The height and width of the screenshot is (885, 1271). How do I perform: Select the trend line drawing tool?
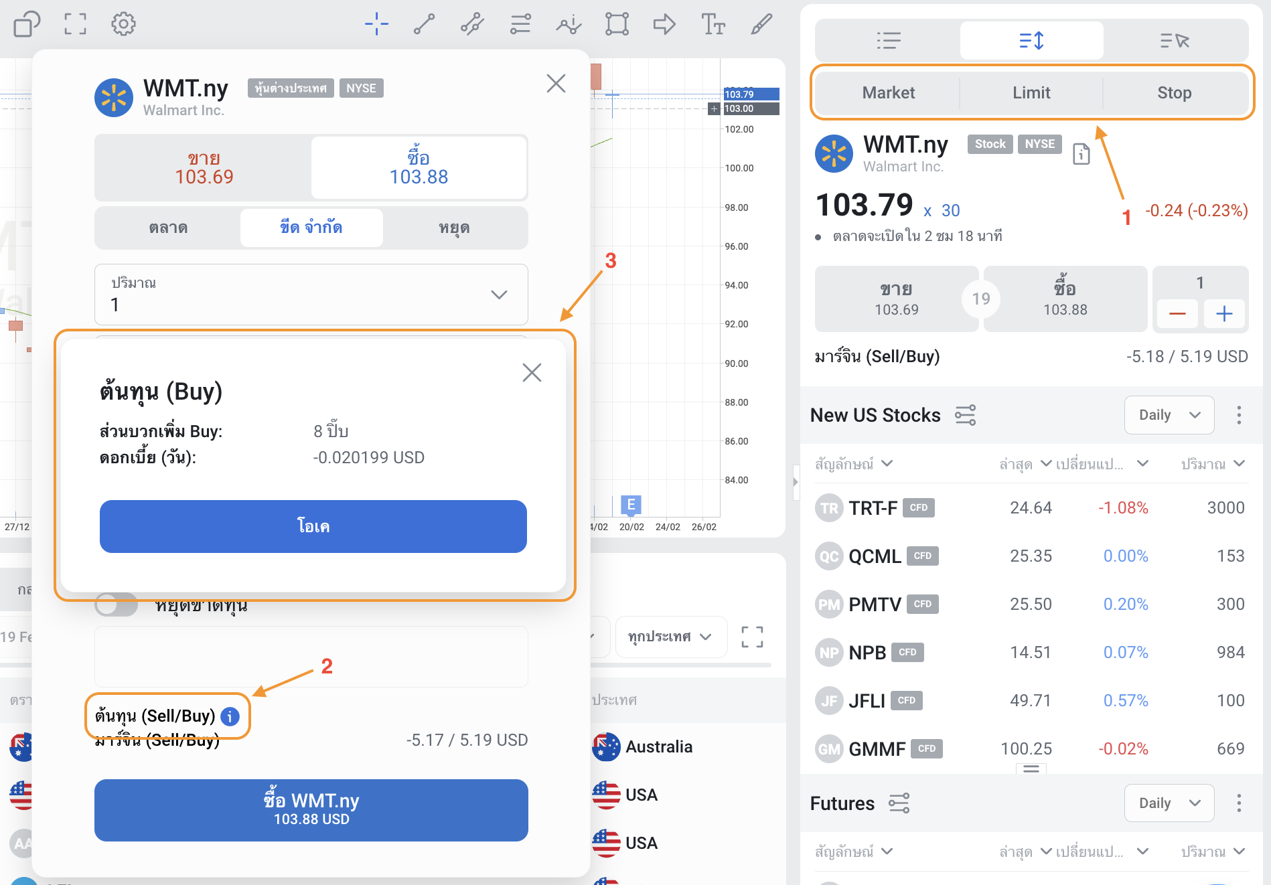(425, 25)
